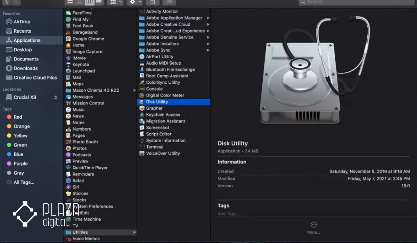The image size is (417, 243).
Task: Select the Utilities folder row
Action: (100, 232)
